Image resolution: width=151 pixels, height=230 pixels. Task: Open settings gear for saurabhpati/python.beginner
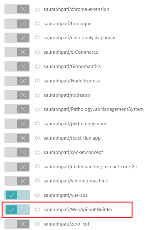pos(38,124)
